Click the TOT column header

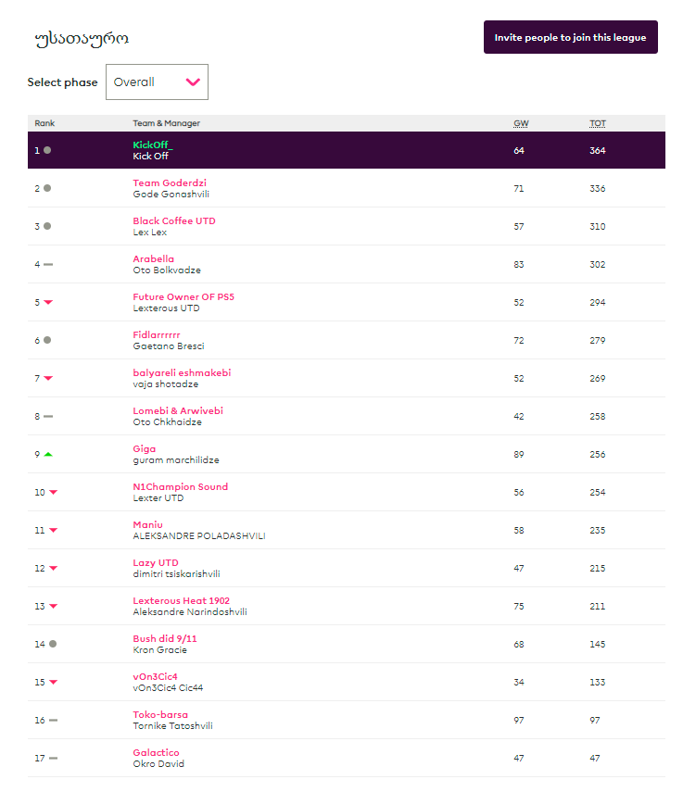tap(598, 123)
